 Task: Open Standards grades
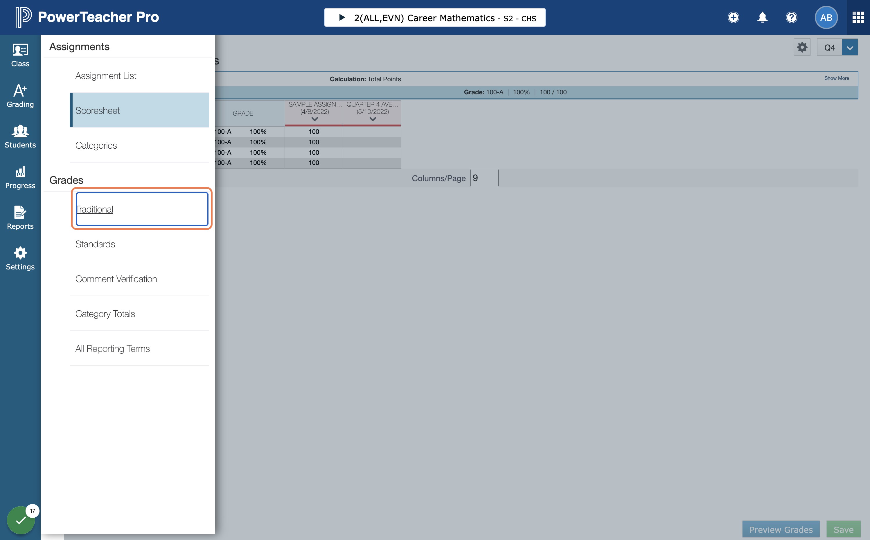tap(139, 244)
